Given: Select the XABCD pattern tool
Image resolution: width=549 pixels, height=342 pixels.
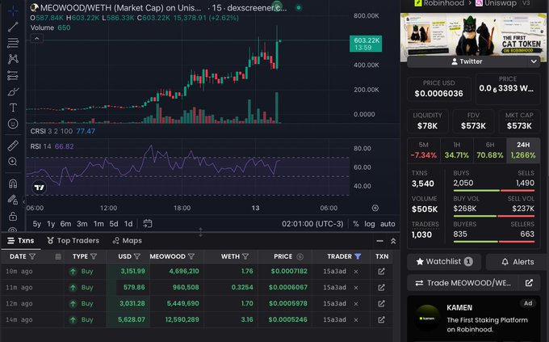Looking at the screenshot, I should click(13, 58).
